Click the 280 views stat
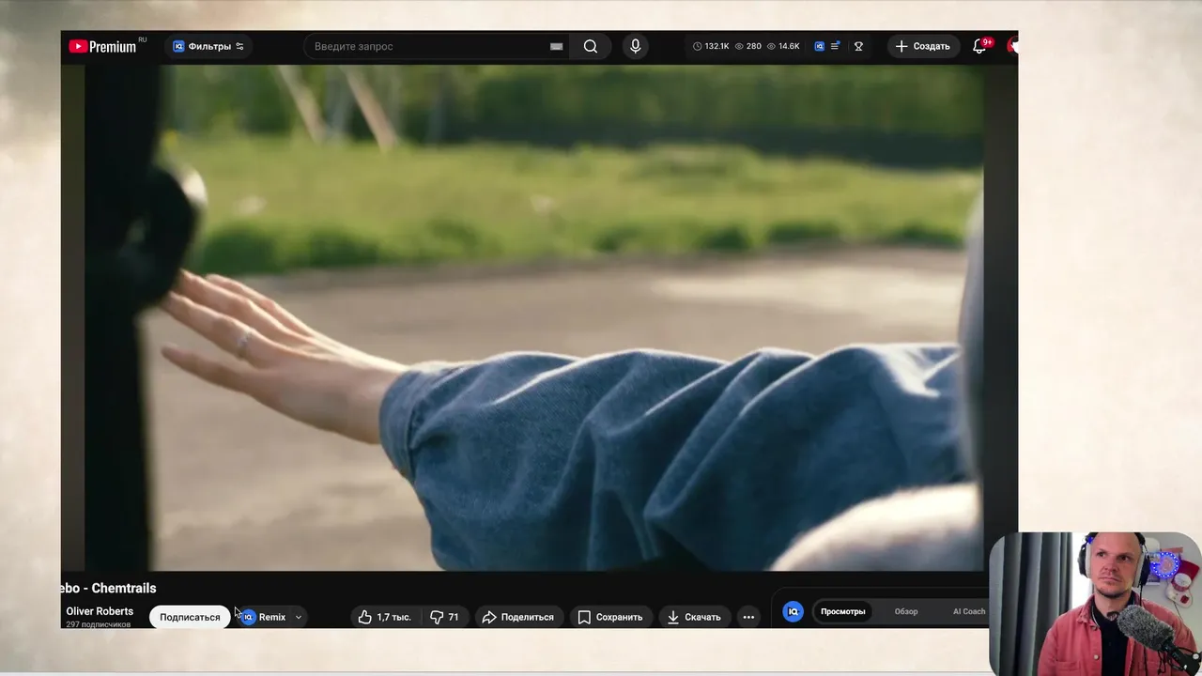 (x=748, y=46)
